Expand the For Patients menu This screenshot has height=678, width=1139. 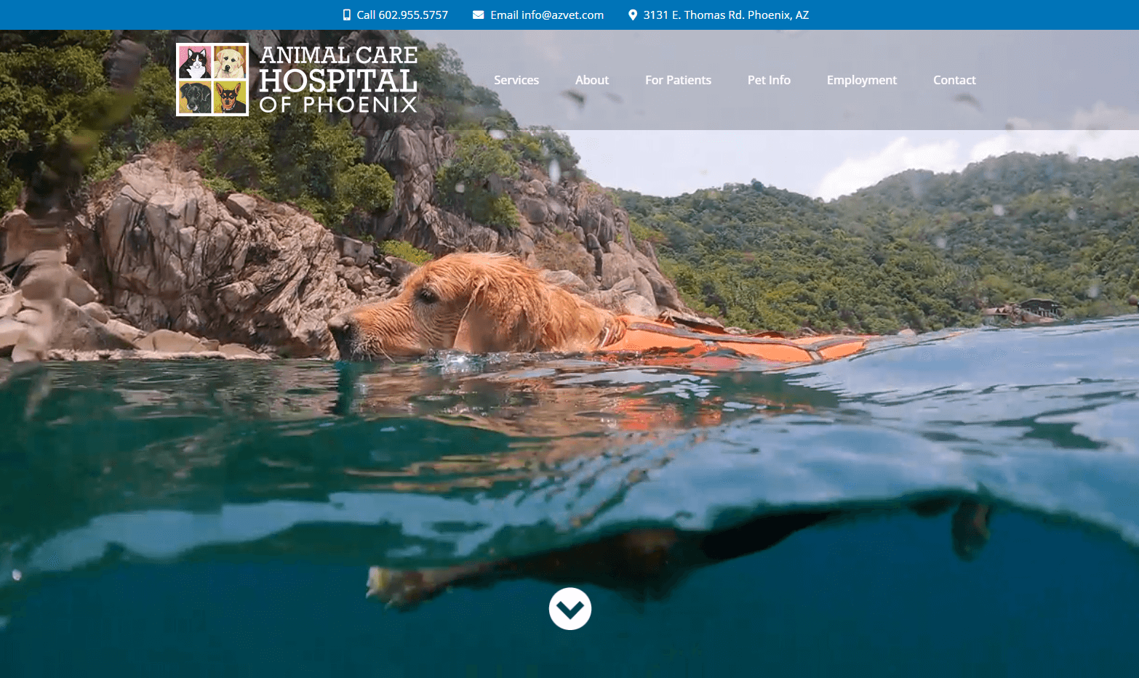pyautogui.click(x=678, y=80)
